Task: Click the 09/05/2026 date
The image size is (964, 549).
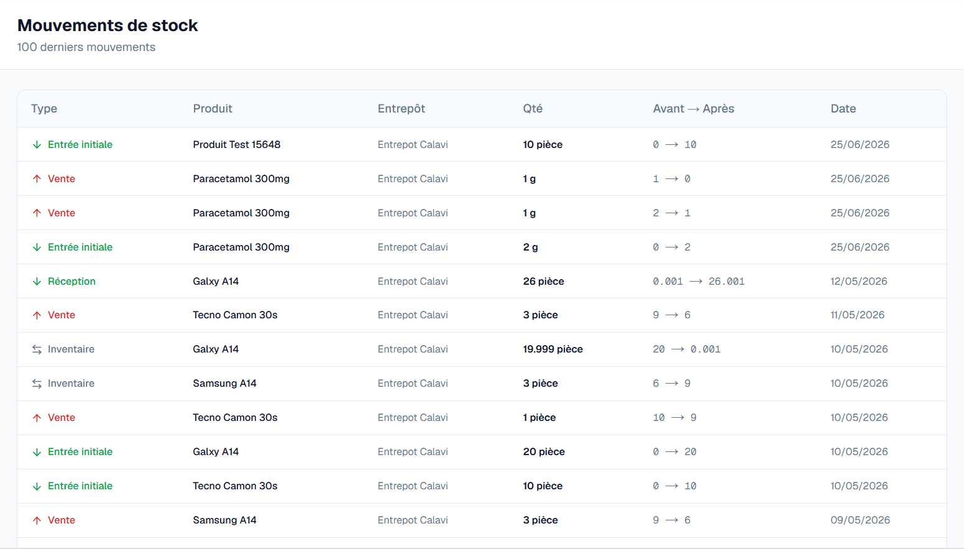Action: 860,520
